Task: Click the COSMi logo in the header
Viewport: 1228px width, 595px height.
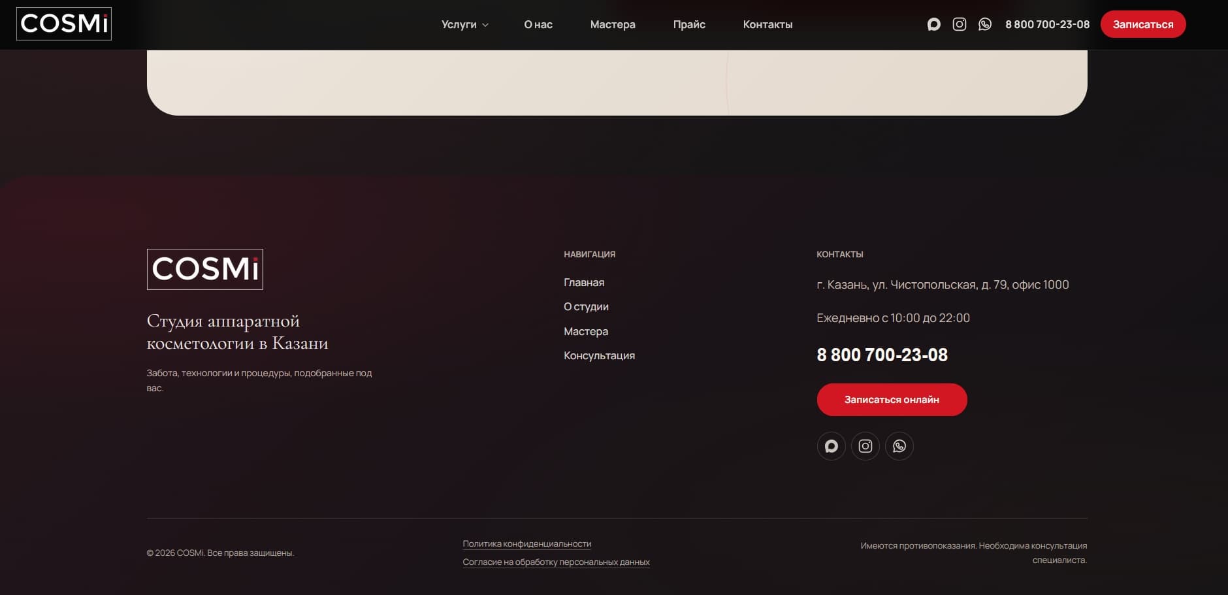Action: click(x=64, y=24)
